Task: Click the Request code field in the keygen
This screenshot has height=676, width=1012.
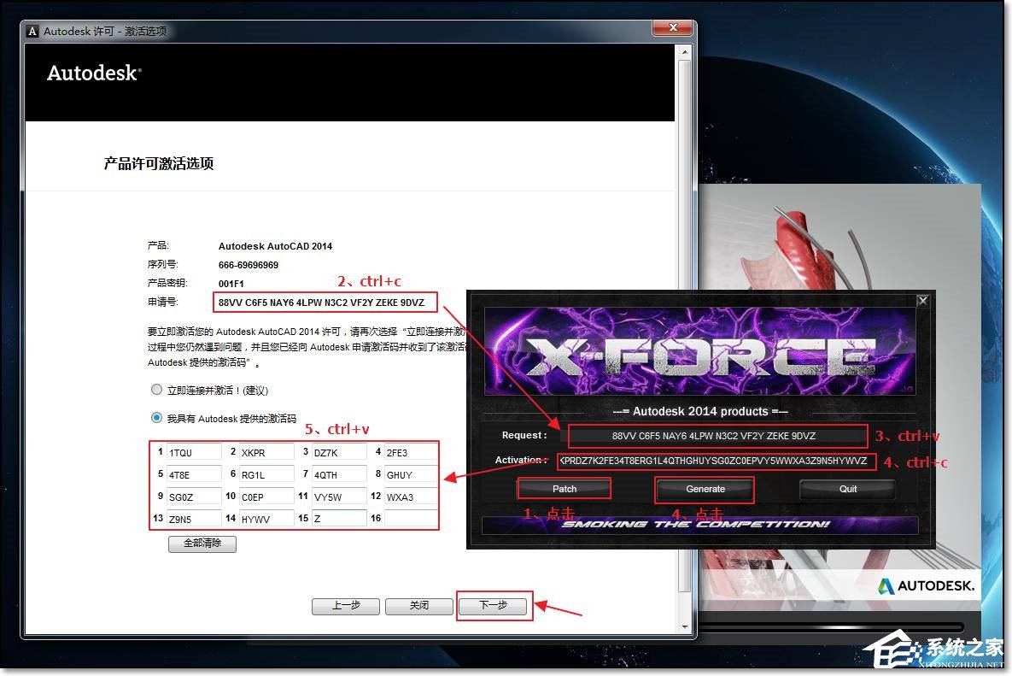Action: pos(717,435)
